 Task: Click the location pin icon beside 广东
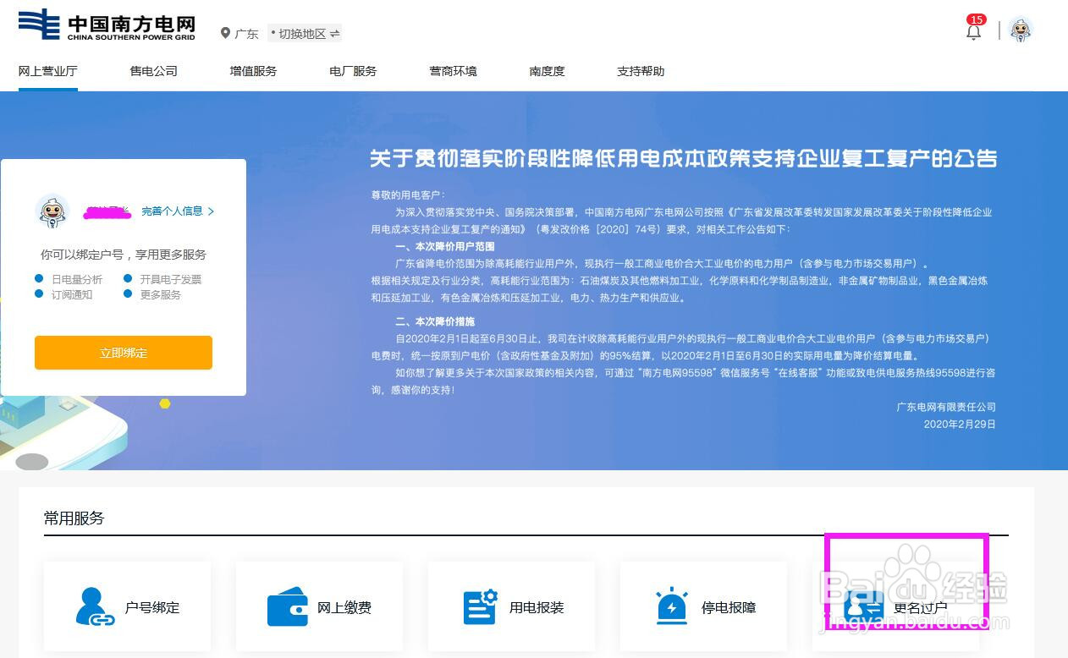coord(225,34)
